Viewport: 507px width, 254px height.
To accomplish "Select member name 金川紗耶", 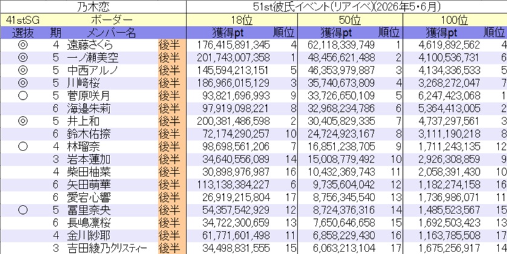I will pos(88,235).
